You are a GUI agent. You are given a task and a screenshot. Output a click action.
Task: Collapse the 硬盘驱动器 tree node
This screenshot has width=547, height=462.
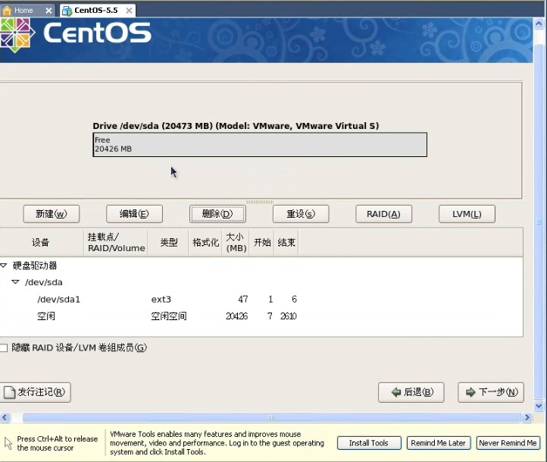point(4,266)
